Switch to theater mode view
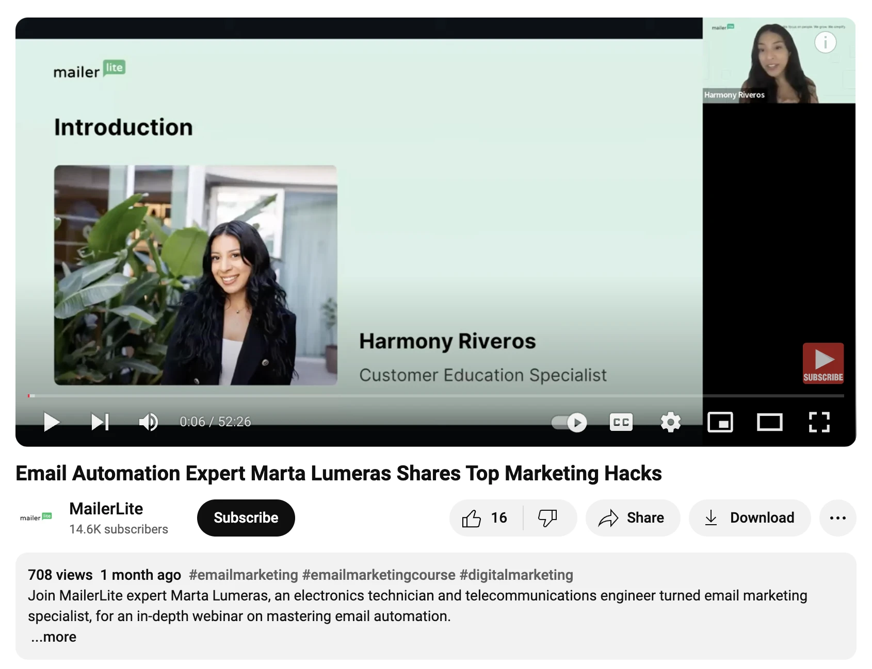Viewport: 872px width, 669px height. click(x=769, y=423)
